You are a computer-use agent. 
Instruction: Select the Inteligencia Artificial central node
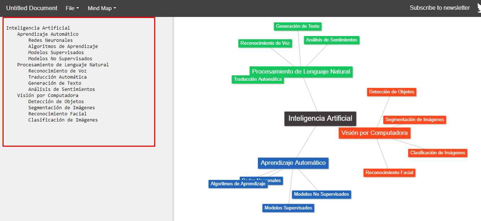[320, 119]
